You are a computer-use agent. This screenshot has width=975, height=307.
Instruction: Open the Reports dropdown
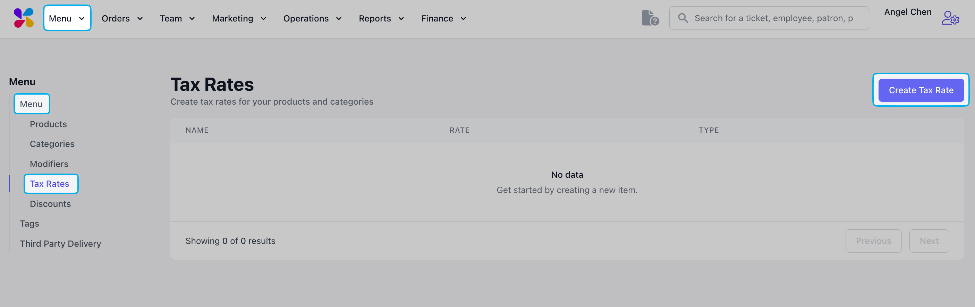[381, 18]
